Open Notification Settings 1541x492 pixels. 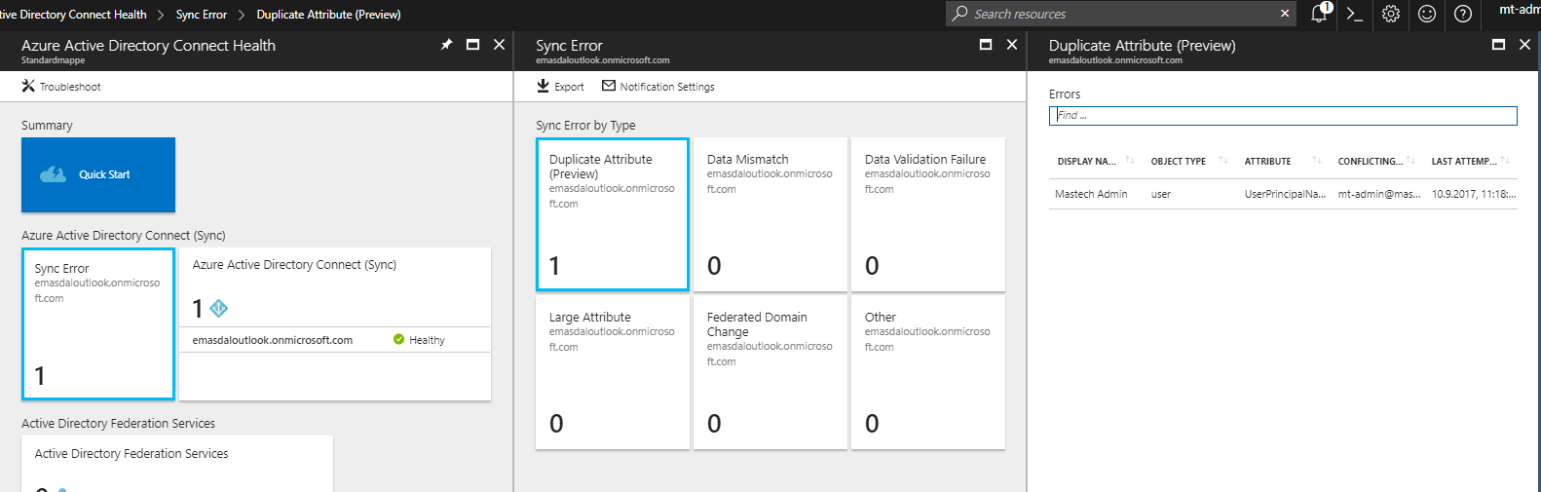coord(658,87)
